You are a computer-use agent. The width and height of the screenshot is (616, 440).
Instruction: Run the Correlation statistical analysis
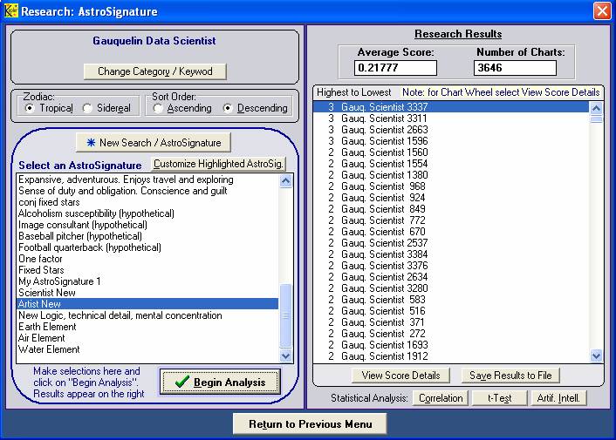coord(440,398)
